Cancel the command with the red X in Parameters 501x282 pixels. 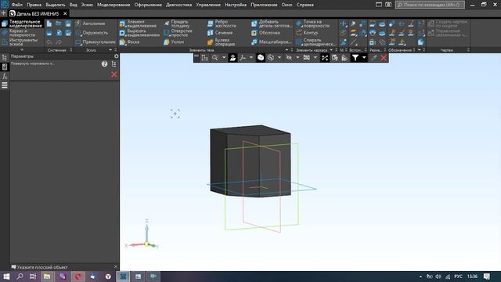point(114,74)
